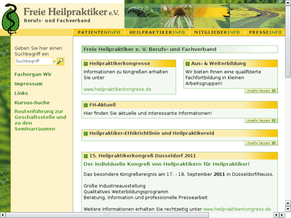Click the Suchbegriff search input field
Screen dimensions: 291x218
[x=34, y=61]
